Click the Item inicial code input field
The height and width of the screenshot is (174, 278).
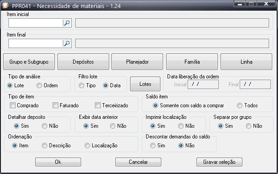pos(36,23)
